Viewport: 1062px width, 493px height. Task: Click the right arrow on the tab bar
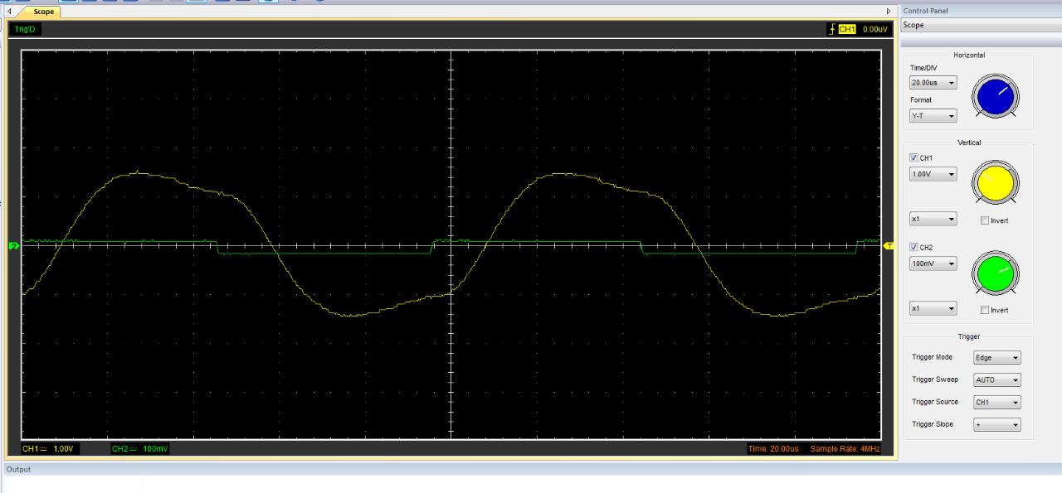point(889,11)
